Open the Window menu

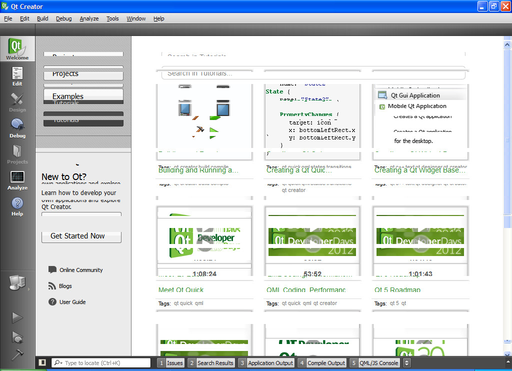pyautogui.click(x=136, y=18)
